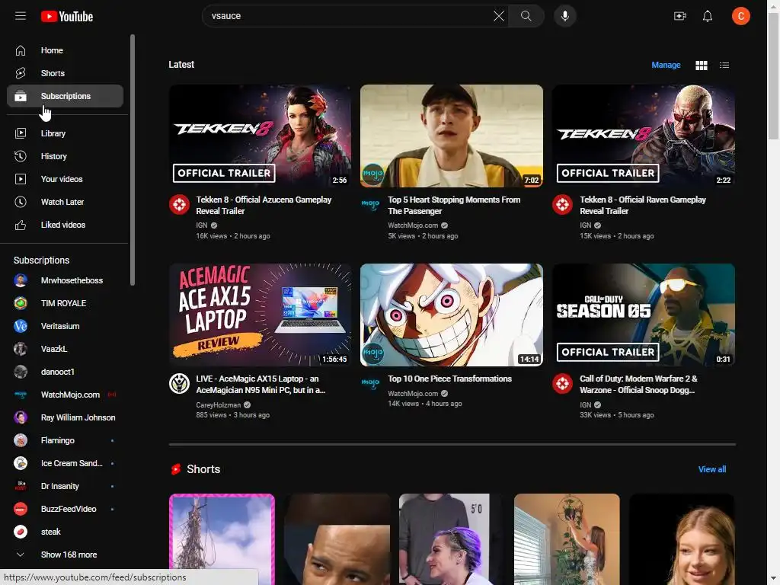Screen dimensions: 780x585
Task: Open Top 5 Heart Stopping Moments title
Action: click(454, 206)
